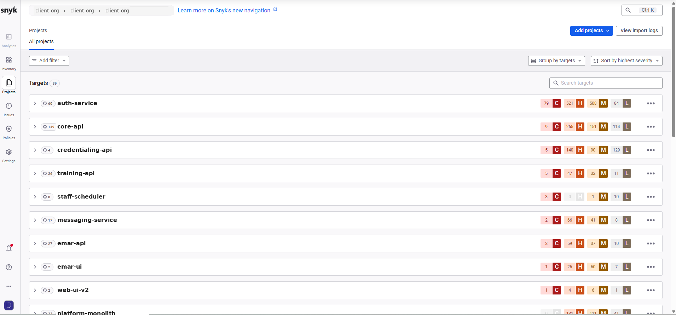Image resolution: width=676 pixels, height=315 pixels.
Task: Open the Add projects dropdown button
Action: (591, 31)
